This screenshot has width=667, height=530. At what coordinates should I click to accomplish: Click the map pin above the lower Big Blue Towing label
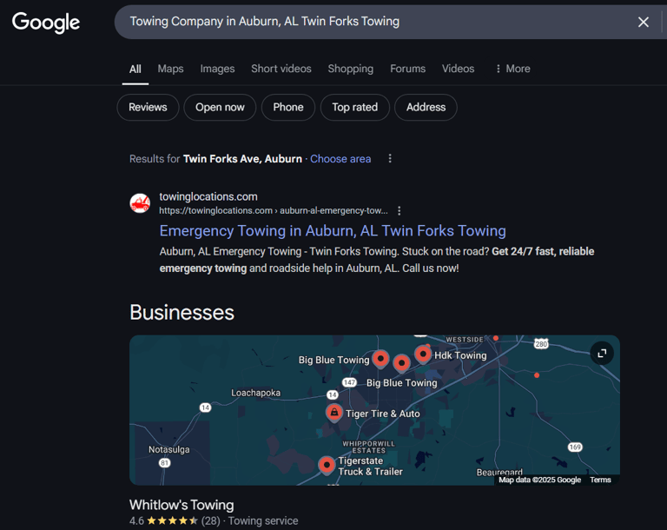coord(401,363)
